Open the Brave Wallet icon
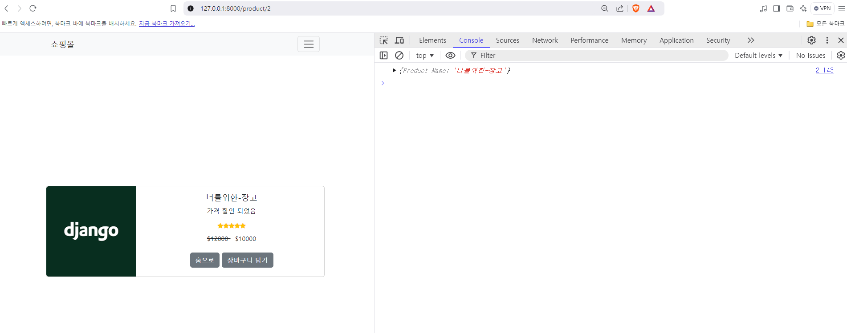Viewport: 847px width, 333px height. (x=790, y=8)
